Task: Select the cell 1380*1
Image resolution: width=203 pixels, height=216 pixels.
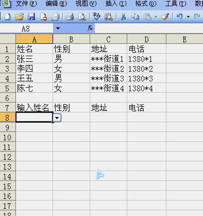Action: [x=146, y=59]
